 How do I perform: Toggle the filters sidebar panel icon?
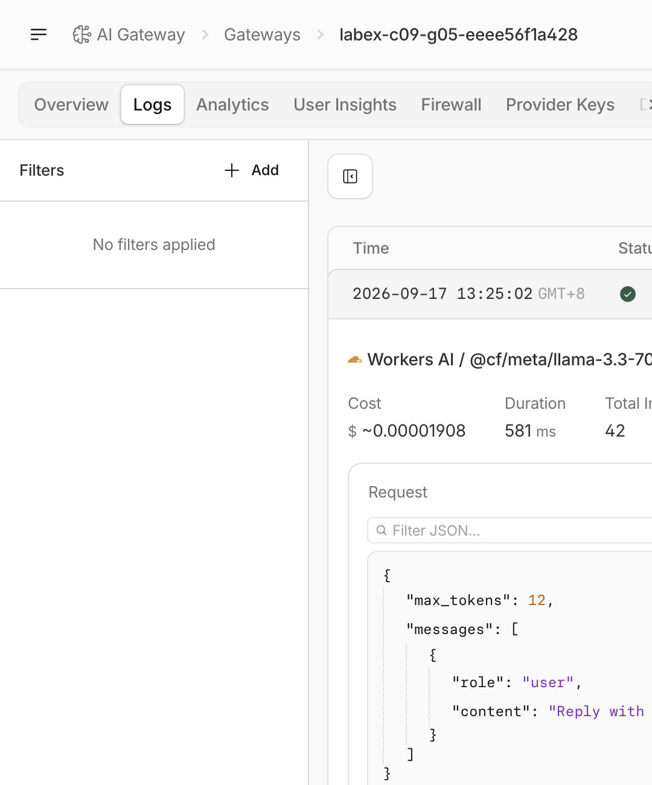coord(350,176)
